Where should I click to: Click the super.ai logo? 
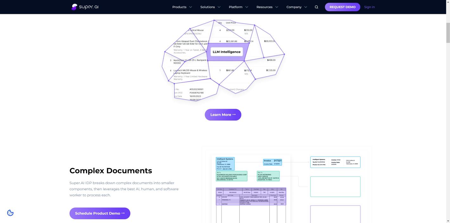(85, 7)
